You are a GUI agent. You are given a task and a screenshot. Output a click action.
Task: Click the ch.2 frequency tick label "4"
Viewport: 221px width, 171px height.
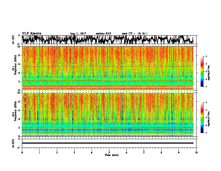tap(20, 119)
